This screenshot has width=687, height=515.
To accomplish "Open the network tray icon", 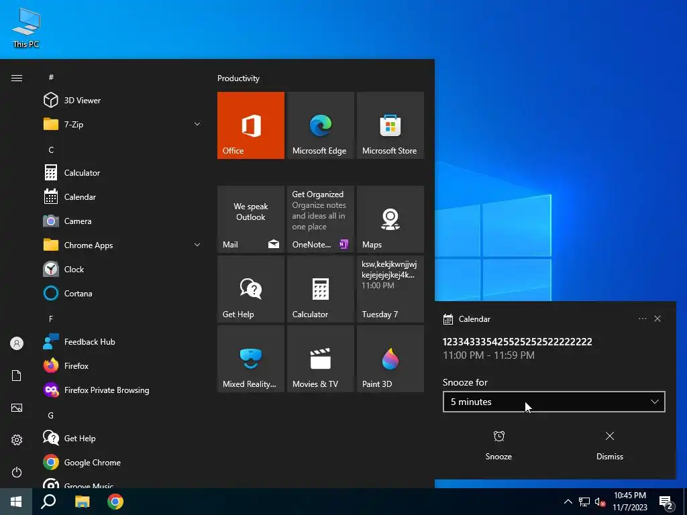I will tap(584, 502).
